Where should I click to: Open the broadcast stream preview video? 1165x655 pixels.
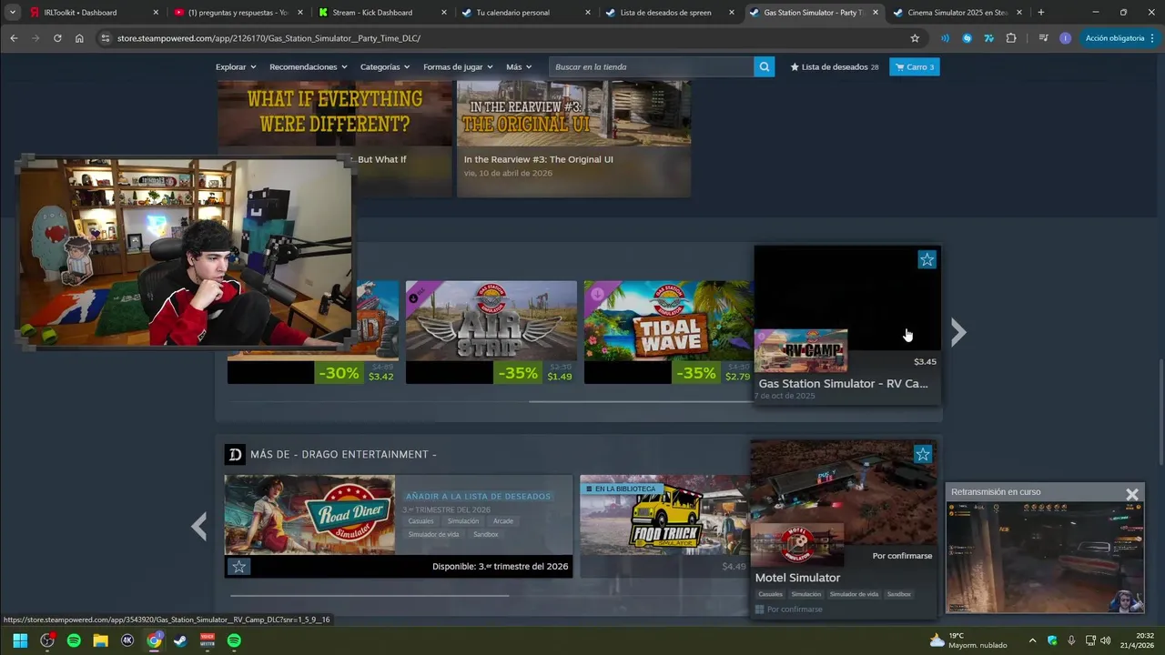[1045, 558]
